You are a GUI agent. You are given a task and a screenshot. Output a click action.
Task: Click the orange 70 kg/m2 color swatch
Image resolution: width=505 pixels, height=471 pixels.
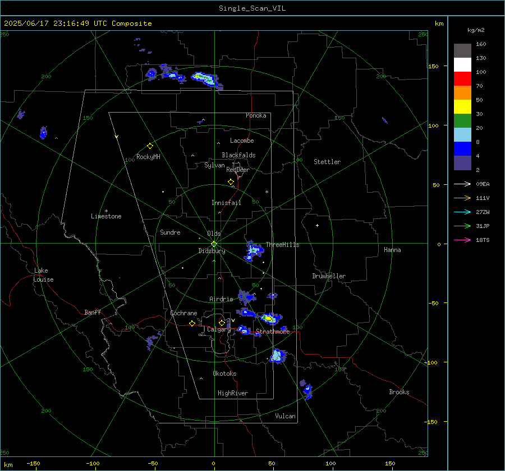tap(462, 93)
